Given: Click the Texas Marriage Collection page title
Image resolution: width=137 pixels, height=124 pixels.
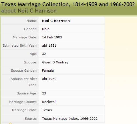Looking at the screenshot, I should [68, 5].
